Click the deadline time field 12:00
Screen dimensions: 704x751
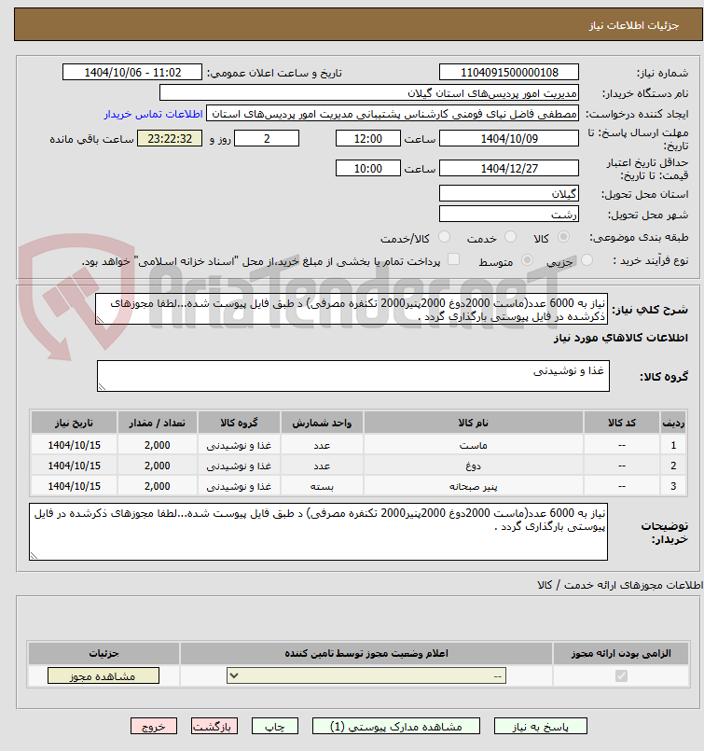pyautogui.click(x=368, y=139)
